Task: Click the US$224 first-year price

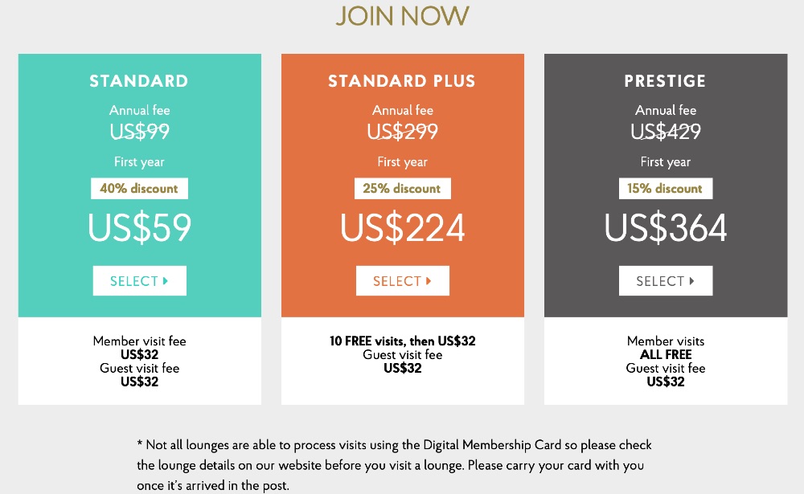Action: 402,228
